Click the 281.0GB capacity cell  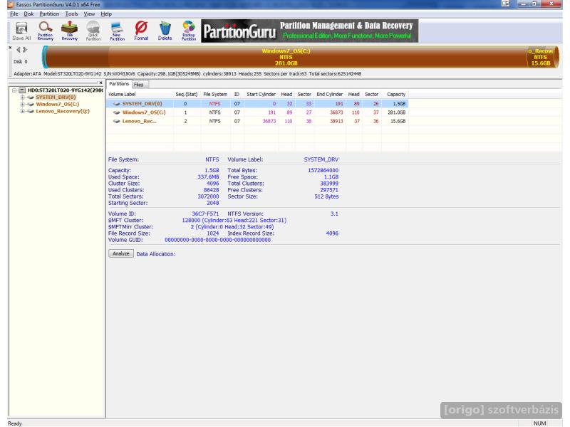pos(396,112)
